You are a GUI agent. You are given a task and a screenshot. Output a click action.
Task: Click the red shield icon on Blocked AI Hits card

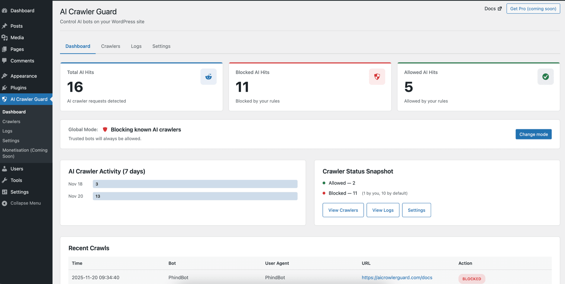(x=377, y=77)
